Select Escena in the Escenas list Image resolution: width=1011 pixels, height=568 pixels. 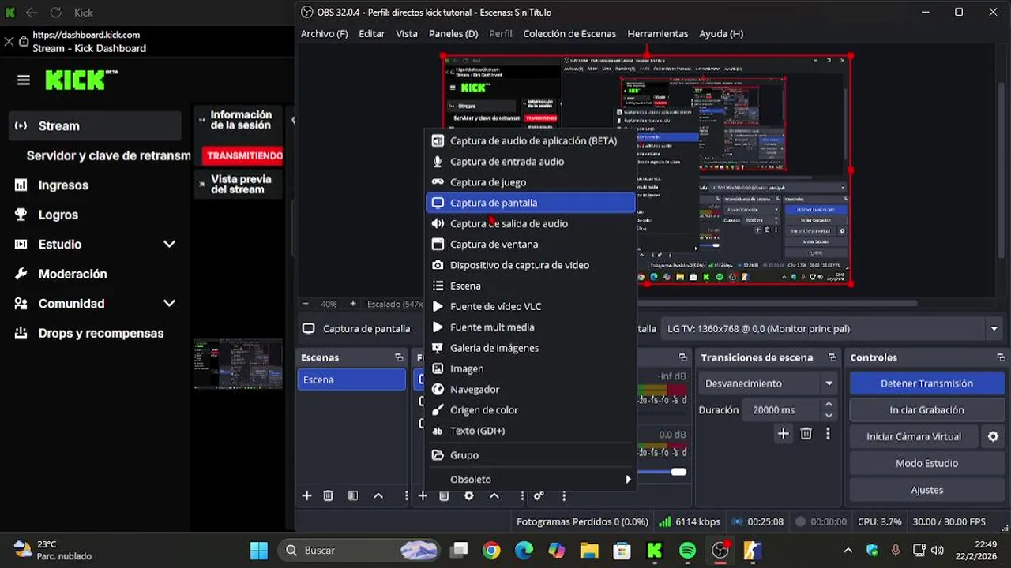(x=351, y=379)
